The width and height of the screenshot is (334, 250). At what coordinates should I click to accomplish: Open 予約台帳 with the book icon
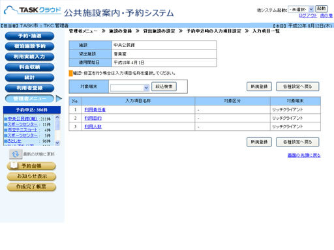tap(31, 166)
